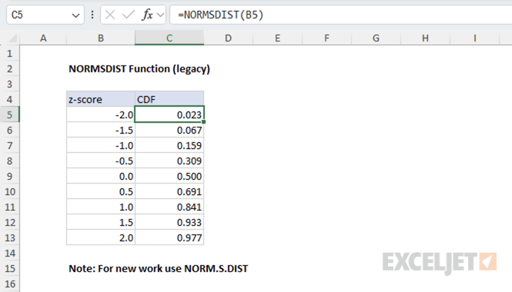Select column E header
The height and width of the screenshot is (292, 512).
277,38
